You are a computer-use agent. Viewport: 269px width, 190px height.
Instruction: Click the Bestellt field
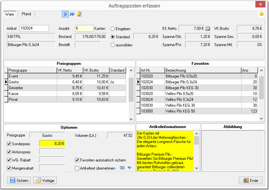(88, 45)
